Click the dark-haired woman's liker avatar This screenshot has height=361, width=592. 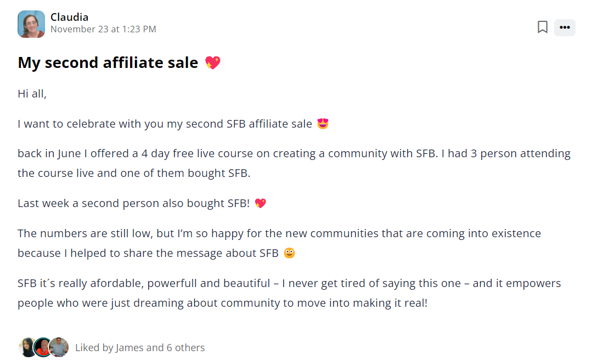[27, 347]
